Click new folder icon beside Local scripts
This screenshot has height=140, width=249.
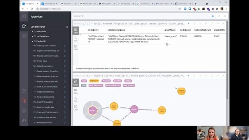coord(67,27)
